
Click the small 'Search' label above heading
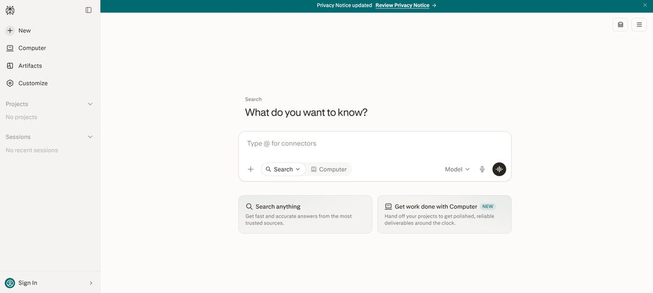pyautogui.click(x=253, y=99)
